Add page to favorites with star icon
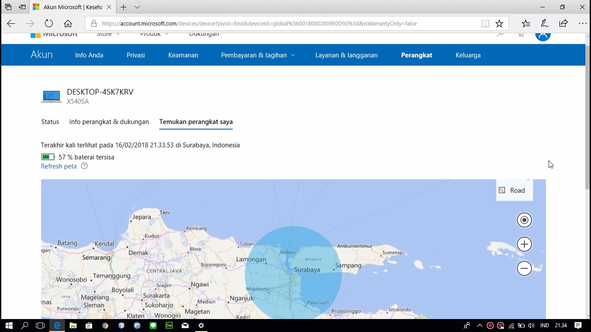 tap(499, 24)
